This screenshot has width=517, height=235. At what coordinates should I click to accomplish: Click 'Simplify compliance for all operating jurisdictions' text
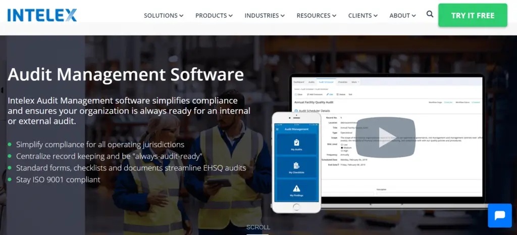coord(100,145)
